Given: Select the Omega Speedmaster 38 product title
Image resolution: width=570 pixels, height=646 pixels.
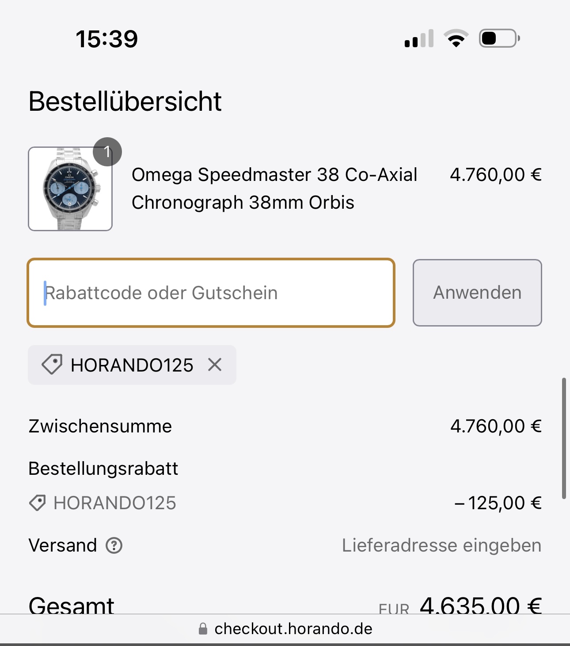Looking at the screenshot, I should point(274,188).
